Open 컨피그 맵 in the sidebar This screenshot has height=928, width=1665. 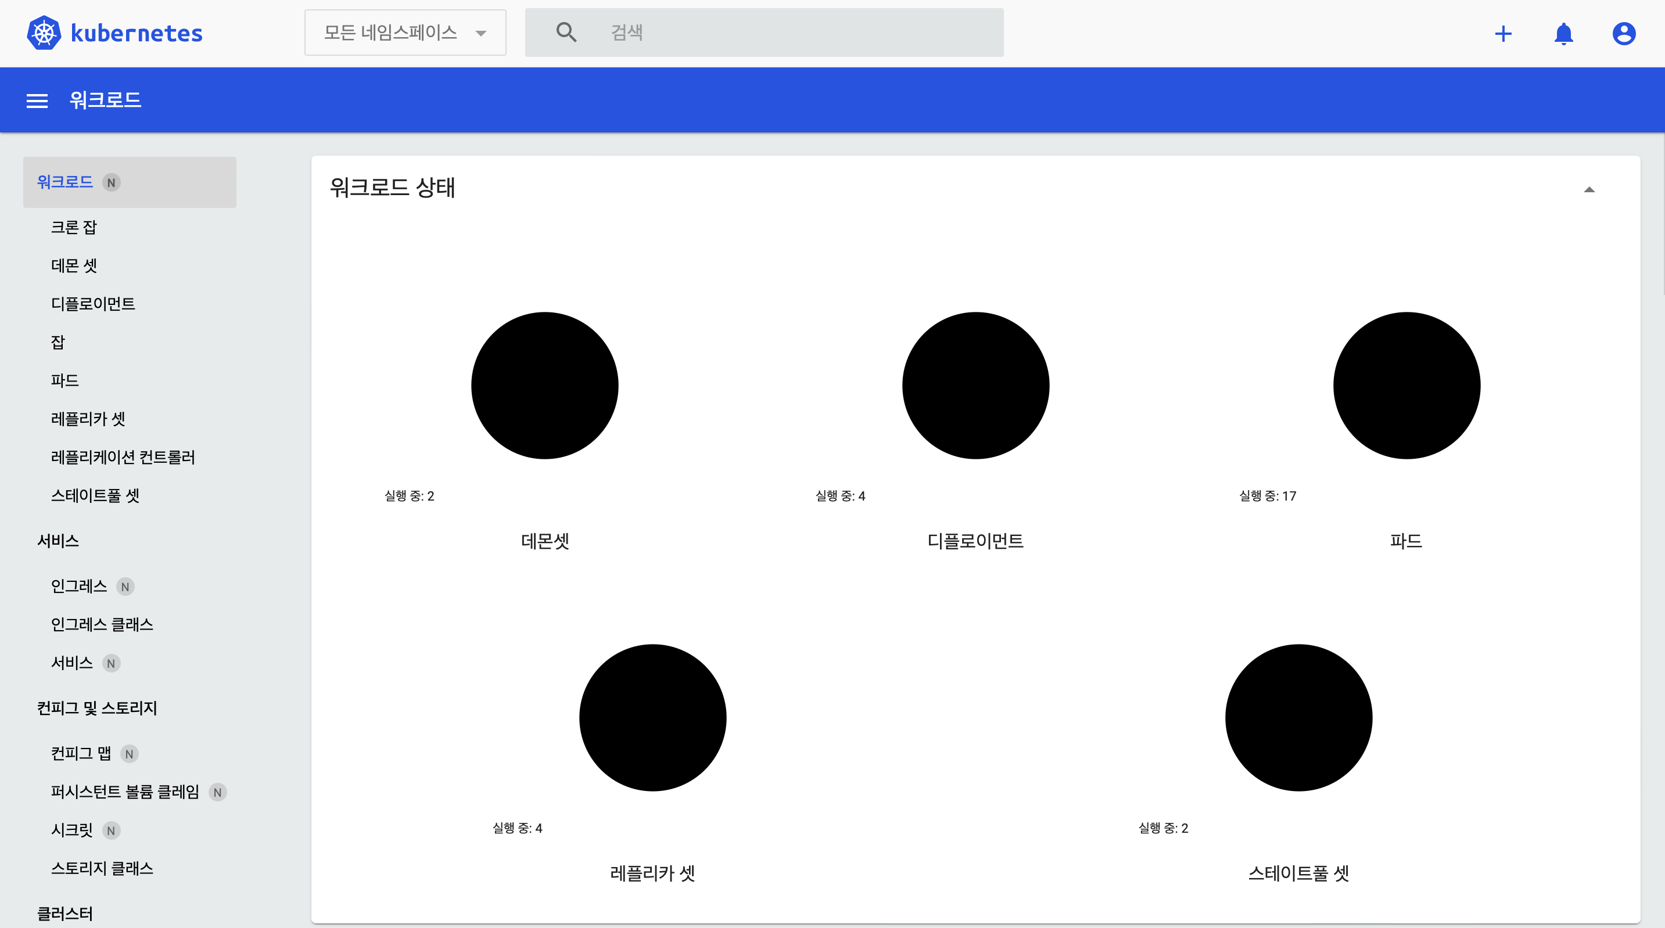pyautogui.click(x=81, y=754)
